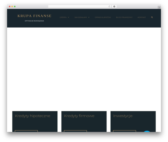The height and width of the screenshot is (142, 168).
Task: Navigate to KONTAKT page
Action: tap(141, 17)
